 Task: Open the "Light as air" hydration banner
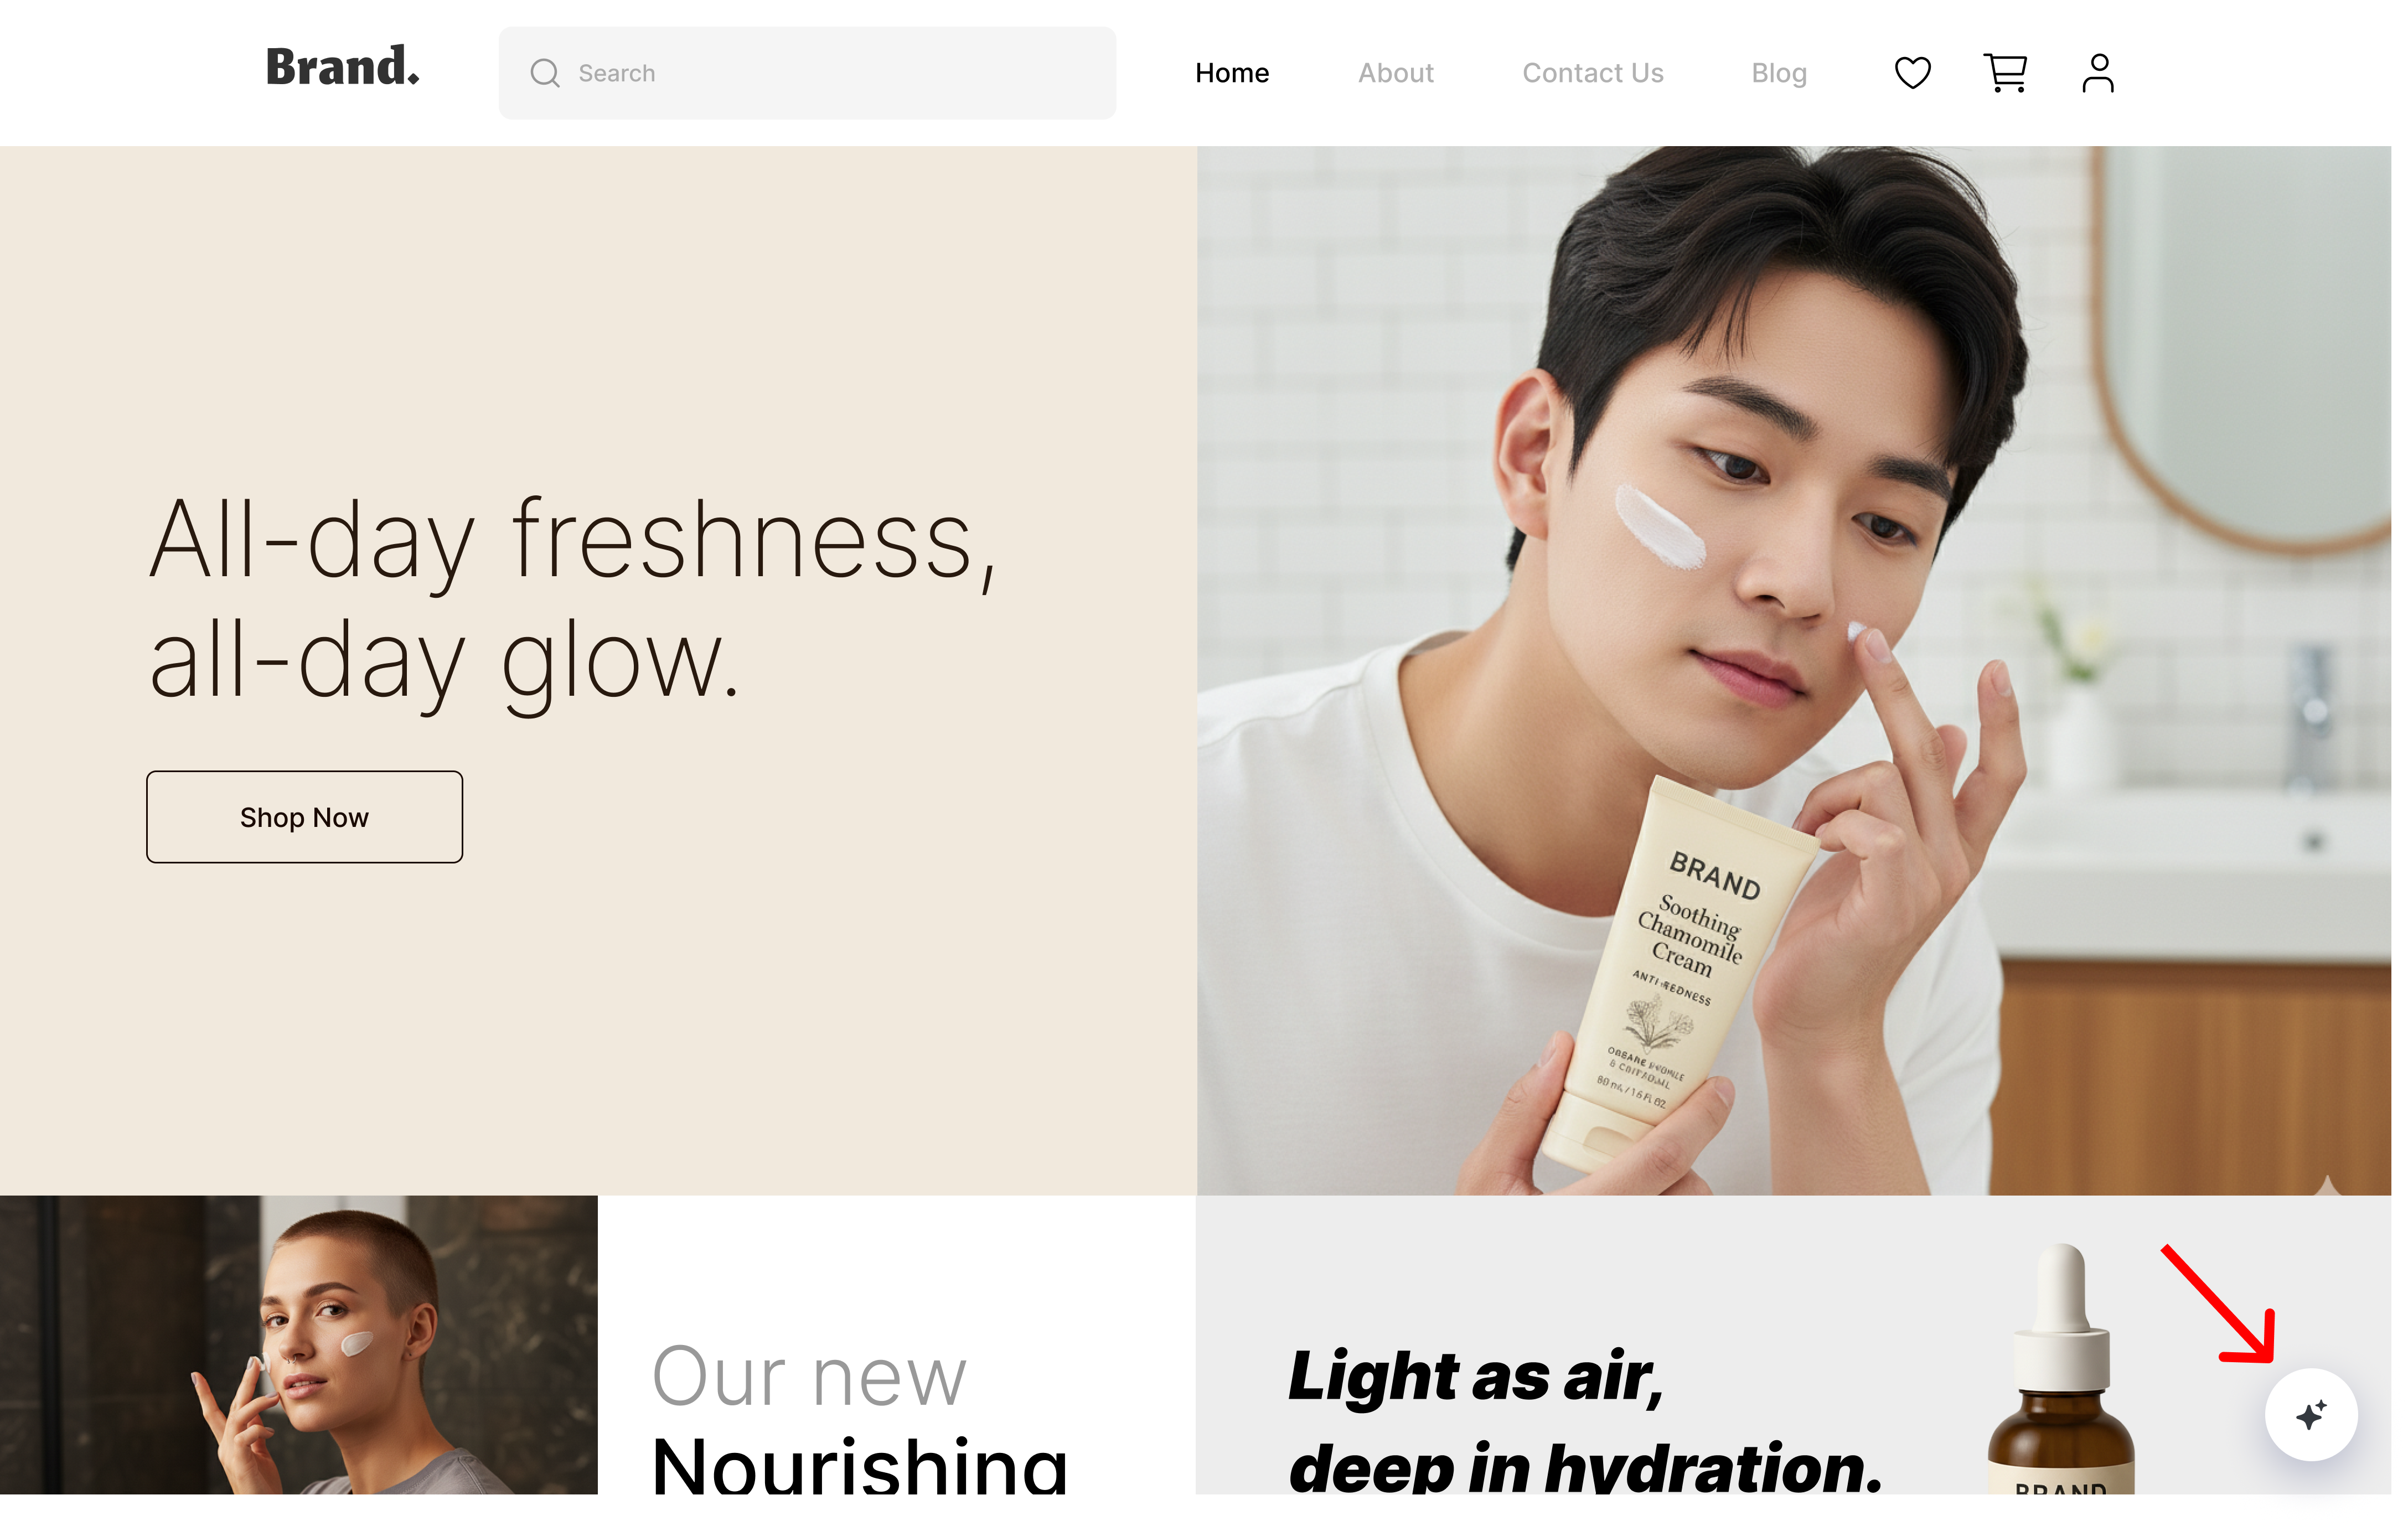click(x=1793, y=1344)
